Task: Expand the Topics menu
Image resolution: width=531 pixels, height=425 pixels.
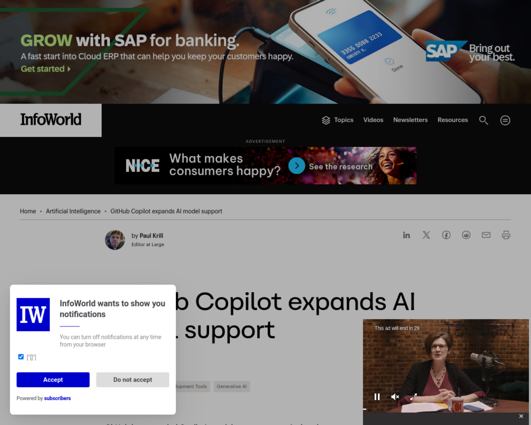Action: 337,120
